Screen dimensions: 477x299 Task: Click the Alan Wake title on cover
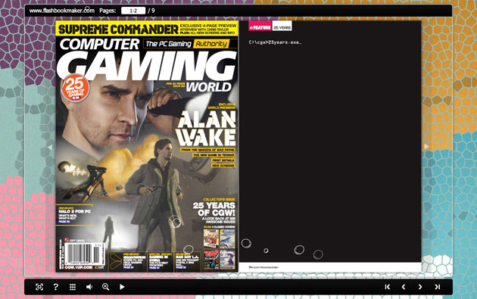pyautogui.click(x=206, y=129)
